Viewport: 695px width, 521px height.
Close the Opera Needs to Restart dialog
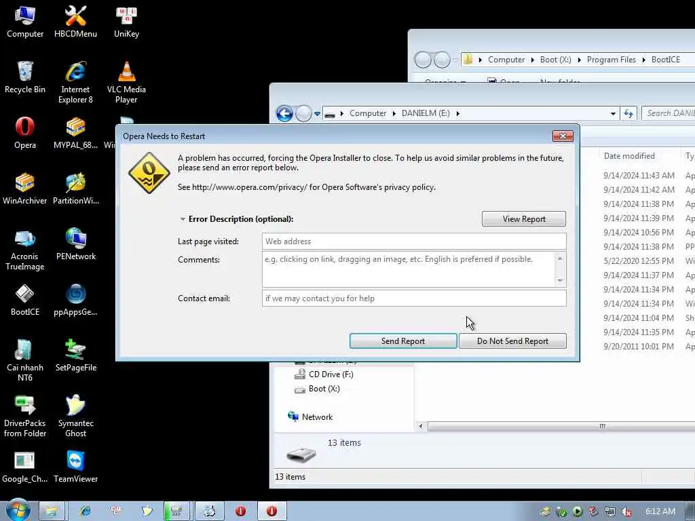pos(563,136)
